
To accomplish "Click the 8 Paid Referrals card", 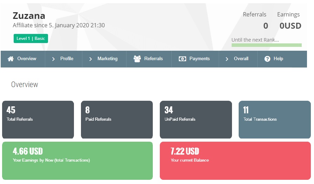I will [117, 120].
